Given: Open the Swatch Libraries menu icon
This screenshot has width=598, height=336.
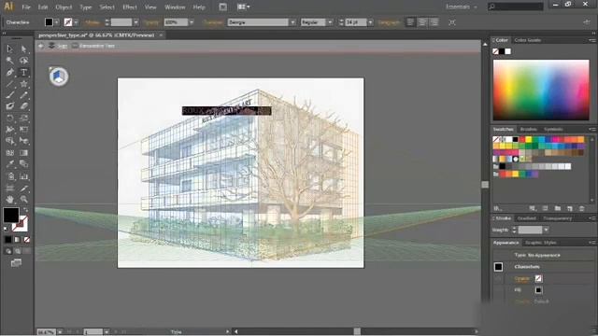Looking at the screenshot, I should 497,208.
